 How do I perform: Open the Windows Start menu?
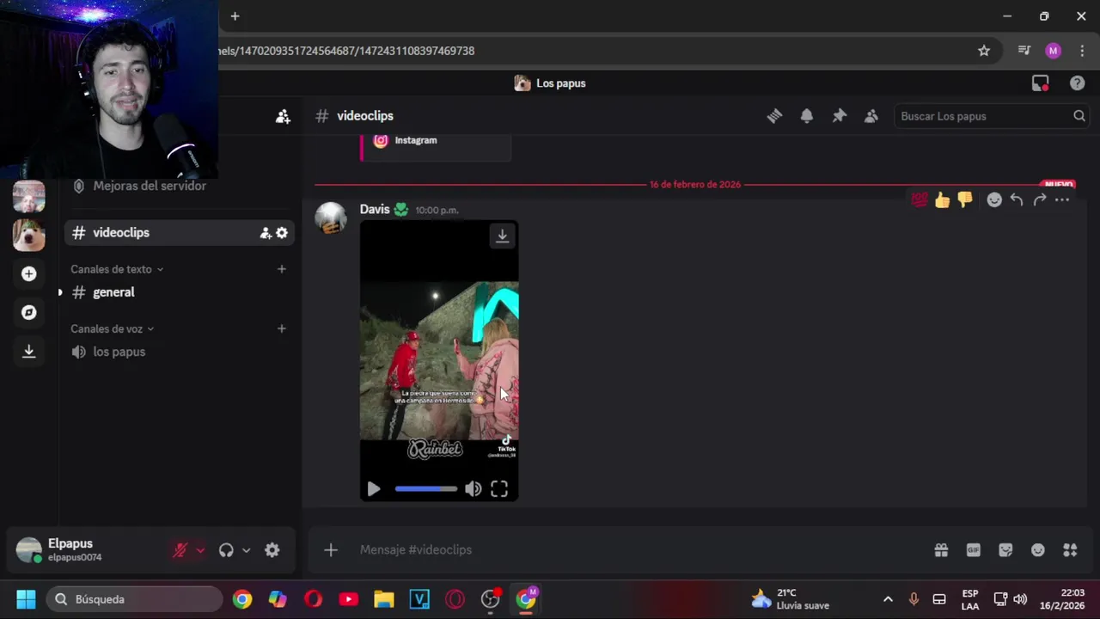tap(26, 599)
